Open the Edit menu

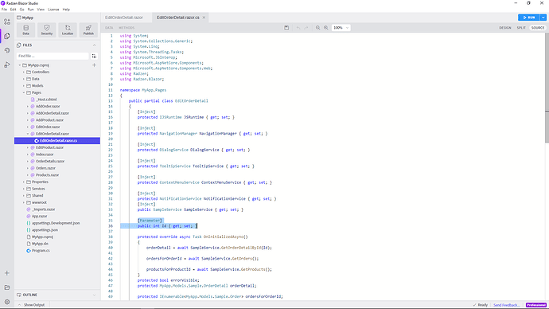coord(13,10)
